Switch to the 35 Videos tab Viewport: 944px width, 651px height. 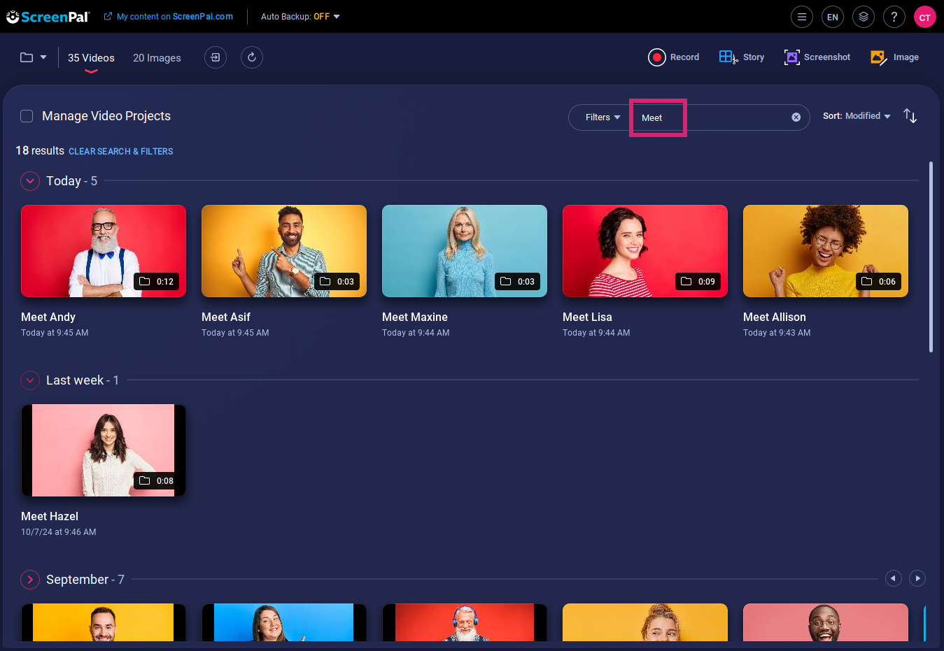(91, 58)
